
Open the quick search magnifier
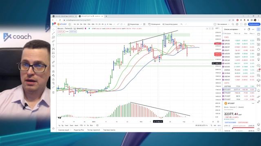(x=233, y=24)
